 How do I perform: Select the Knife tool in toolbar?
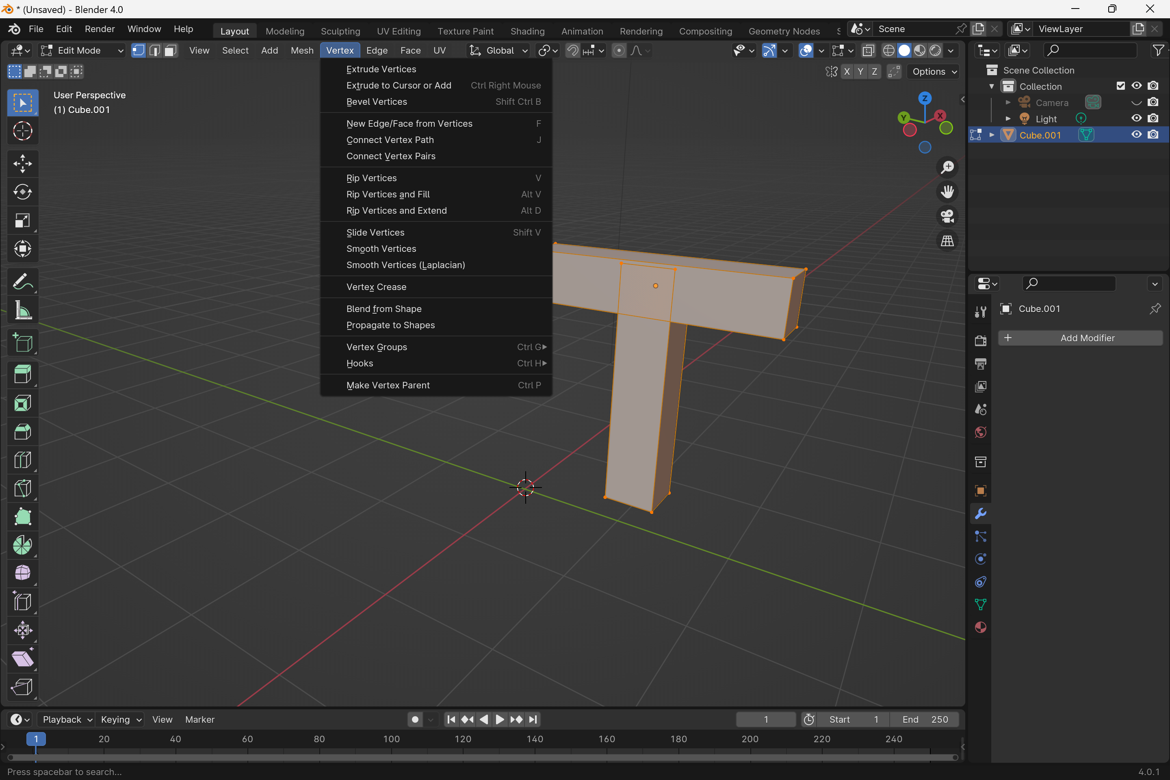(x=22, y=488)
